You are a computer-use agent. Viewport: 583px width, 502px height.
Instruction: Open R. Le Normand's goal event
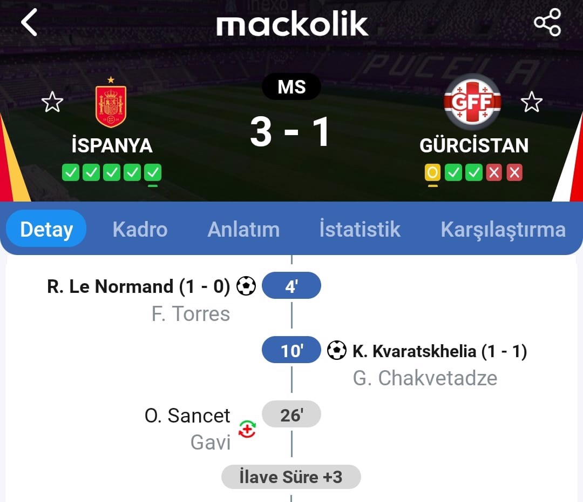tap(138, 286)
